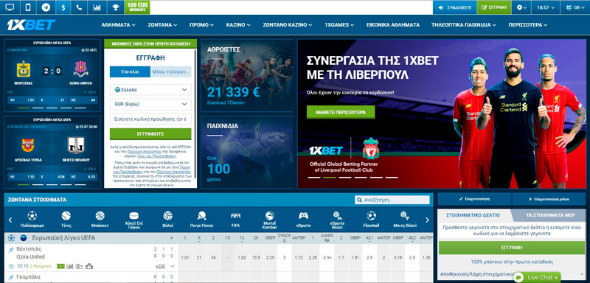
Task: Select the Πινγκ Πονγκ table tennis icon
Action: point(201,220)
